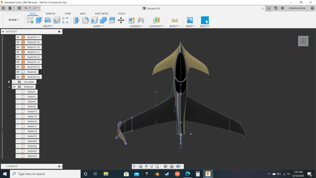
Task: Switch to the SHEET METAL tab
Action: click(x=102, y=14)
